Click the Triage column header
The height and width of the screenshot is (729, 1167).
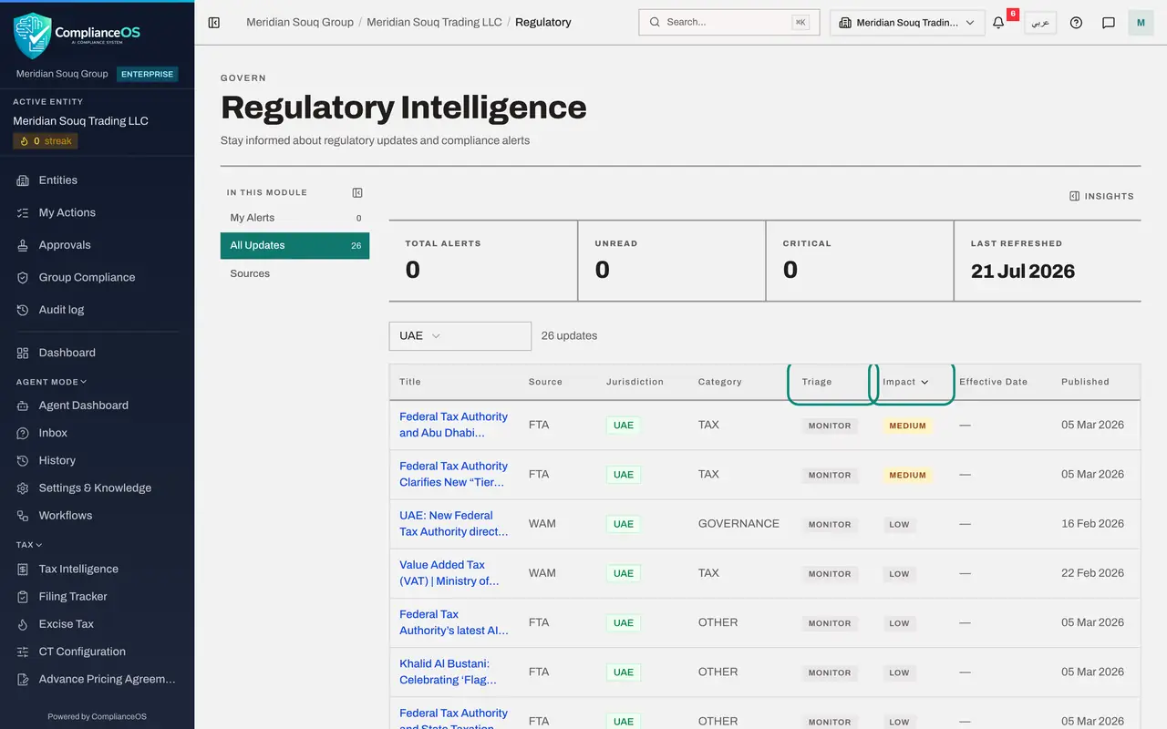click(x=817, y=382)
